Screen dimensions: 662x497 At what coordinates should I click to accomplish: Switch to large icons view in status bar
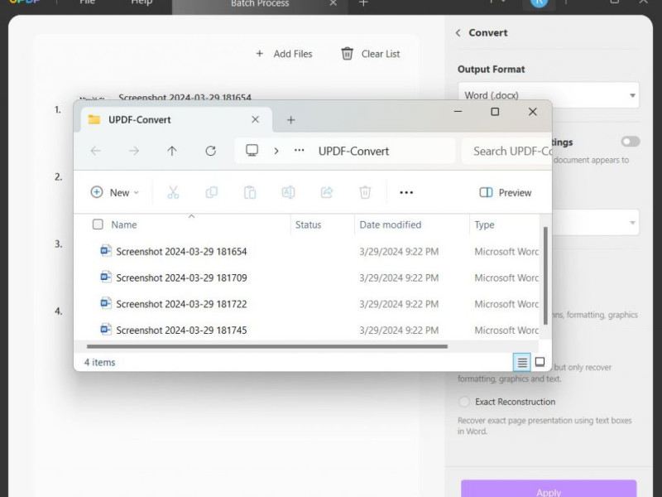click(x=540, y=362)
